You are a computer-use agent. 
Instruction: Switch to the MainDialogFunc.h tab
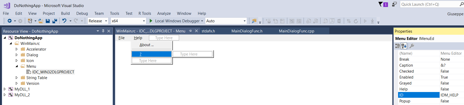[x=247, y=31]
